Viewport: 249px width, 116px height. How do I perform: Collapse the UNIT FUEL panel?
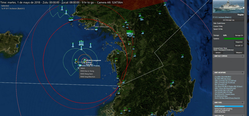[x=243, y=103]
